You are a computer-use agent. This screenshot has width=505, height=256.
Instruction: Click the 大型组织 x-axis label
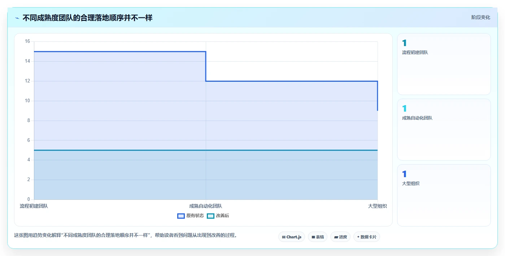pos(378,206)
